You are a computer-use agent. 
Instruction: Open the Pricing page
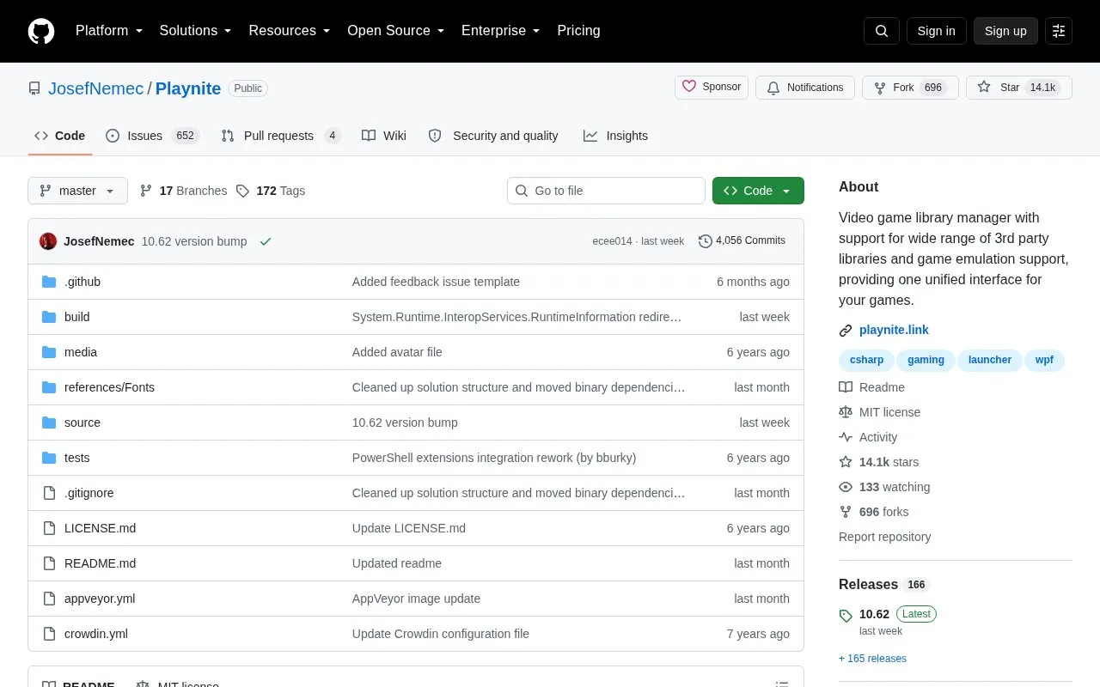click(578, 31)
